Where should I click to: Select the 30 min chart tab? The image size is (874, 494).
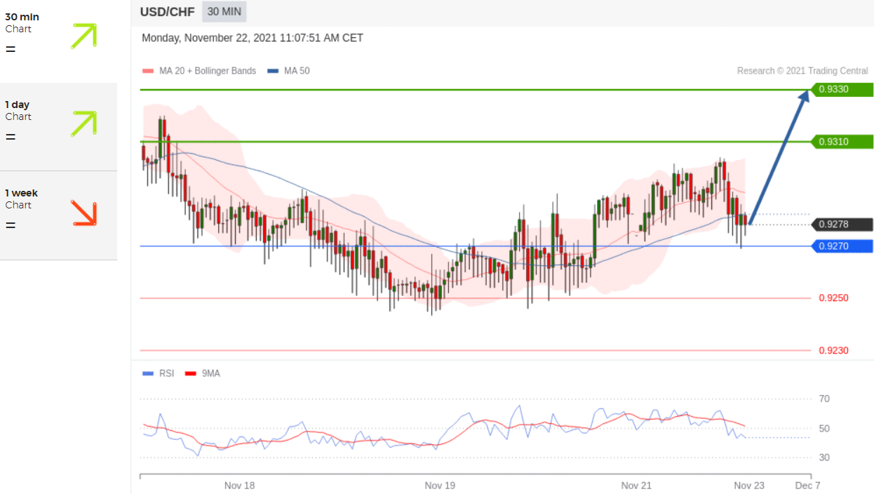[58, 41]
